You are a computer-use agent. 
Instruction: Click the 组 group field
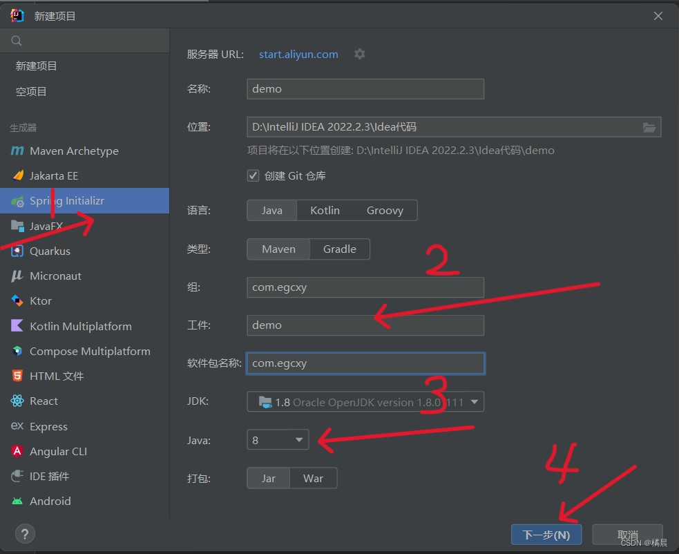pyautogui.click(x=365, y=287)
